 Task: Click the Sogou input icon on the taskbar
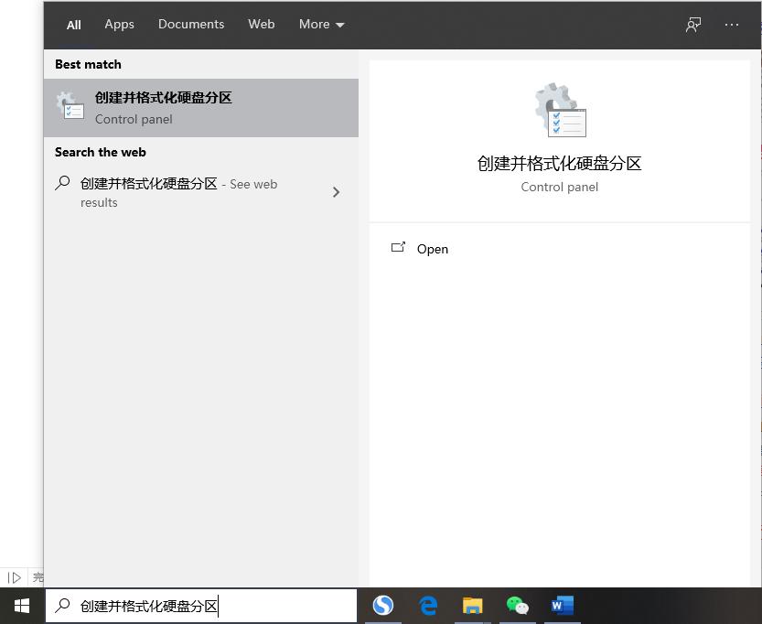point(382,605)
